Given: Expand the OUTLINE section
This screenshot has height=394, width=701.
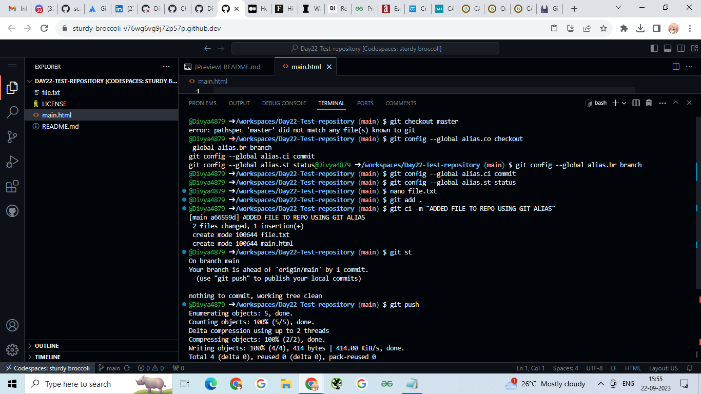Looking at the screenshot, I should (x=47, y=345).
